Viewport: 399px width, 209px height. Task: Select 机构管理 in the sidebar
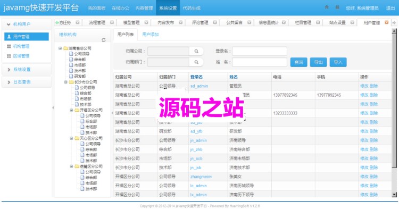21,46
